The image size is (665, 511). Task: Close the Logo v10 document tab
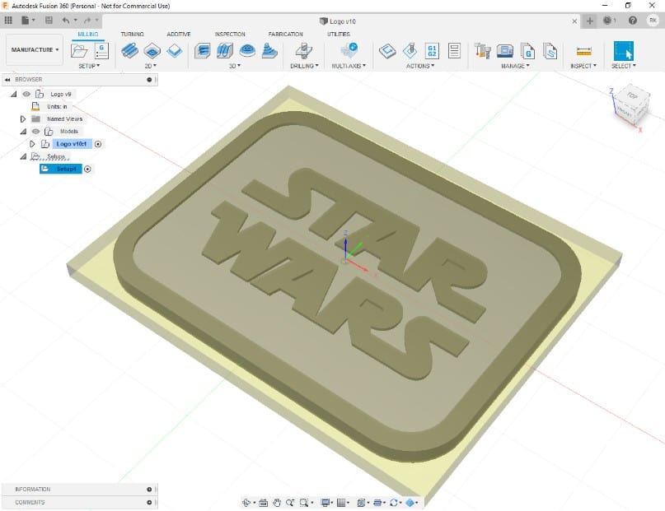(x=574, y=21)
